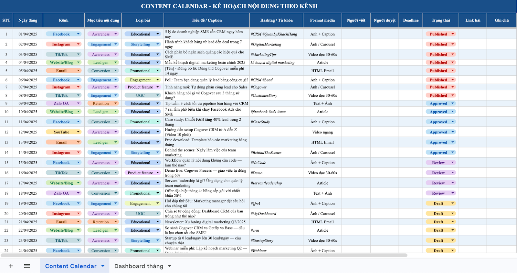Image resolution: width=517 pixels, height=273 pixels.
Task: Open the Kênh dropdown in row 1
Action: click(x=78, y=34)
